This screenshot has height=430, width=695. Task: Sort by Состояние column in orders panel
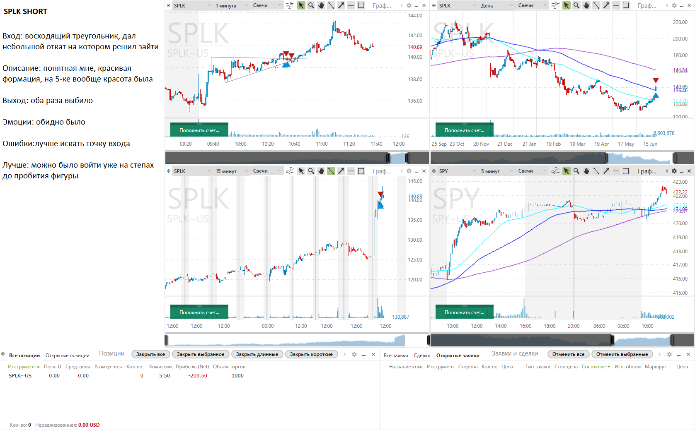click(x=596, y=367)
